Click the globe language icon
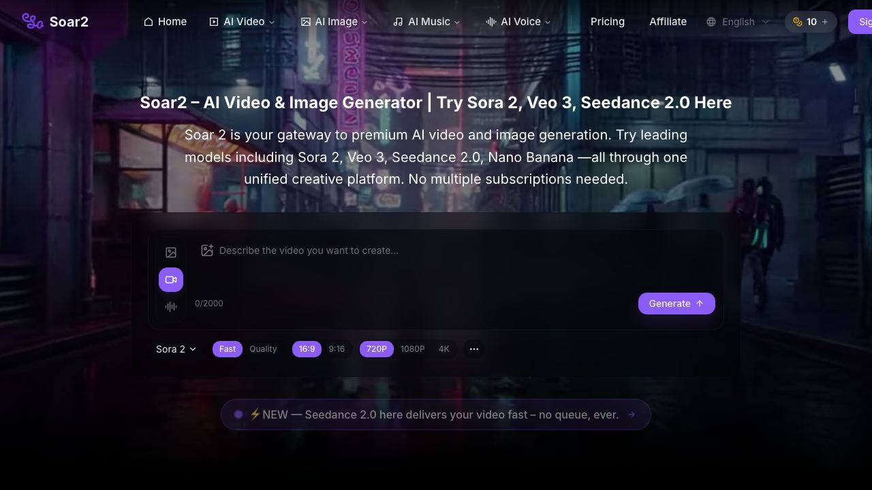The width and height of the screenshot is (872, 490). [711, 22]
